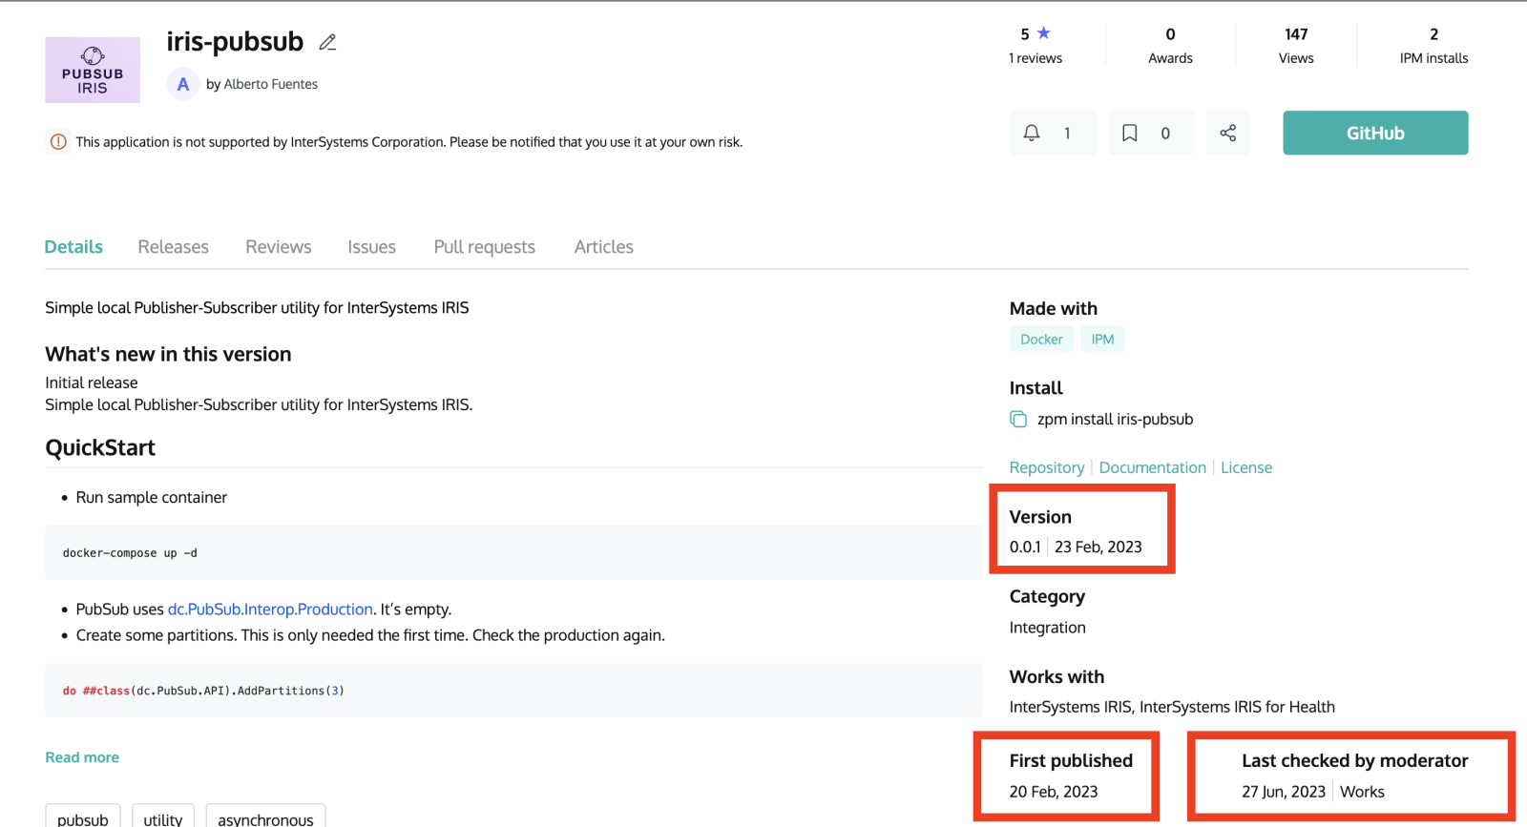The image size is (1527, 827).
Task: View the Articles tab
Action: point(603,247)
